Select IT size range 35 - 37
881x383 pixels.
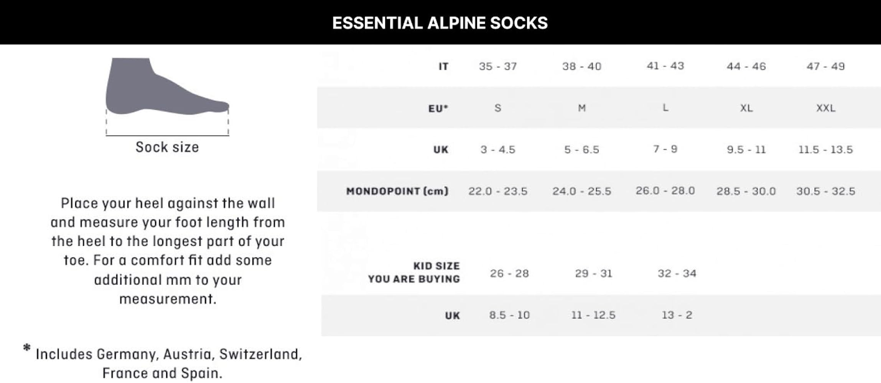(x=498, y=67)
